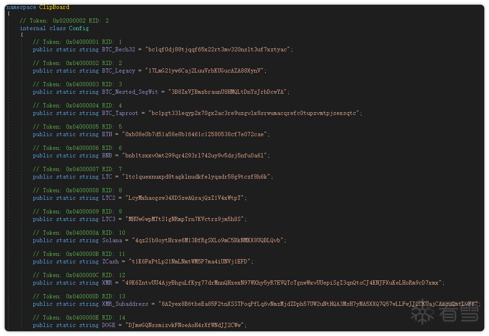This screenshot has height=336, width=489.
Task: Click the "public" keyword on the ETH line
Action: (x=43, y=134)
